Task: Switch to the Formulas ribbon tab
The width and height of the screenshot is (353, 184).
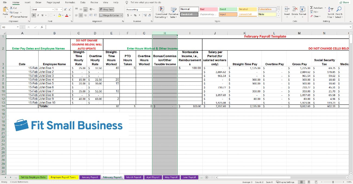Action: tap(70, 2)
